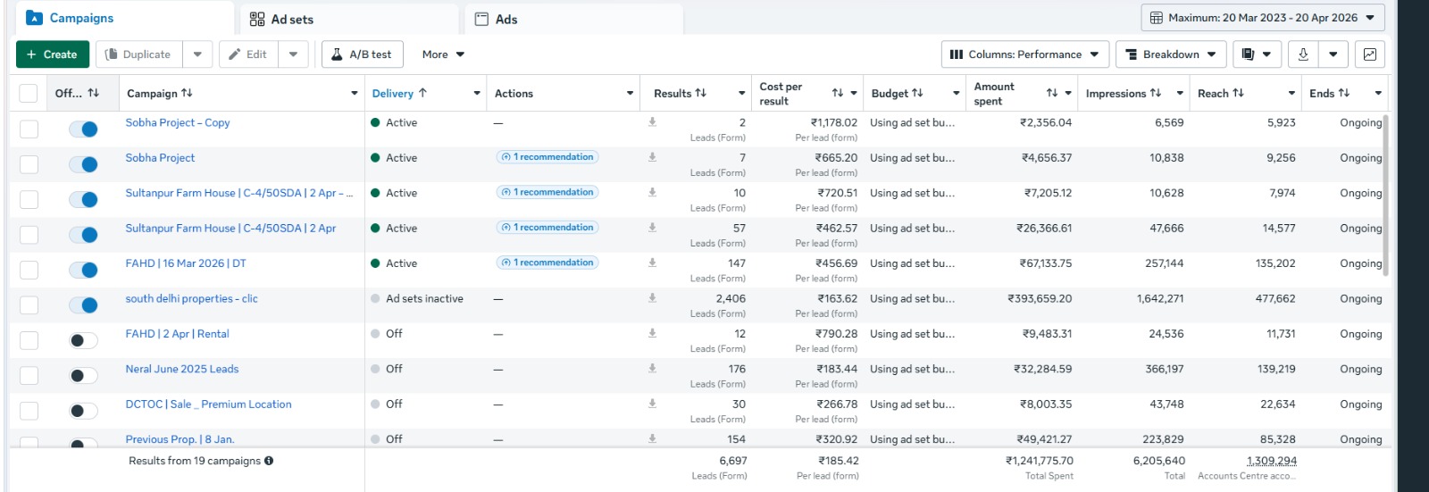Open Columns: Performance dropdown

point(1025,54)
